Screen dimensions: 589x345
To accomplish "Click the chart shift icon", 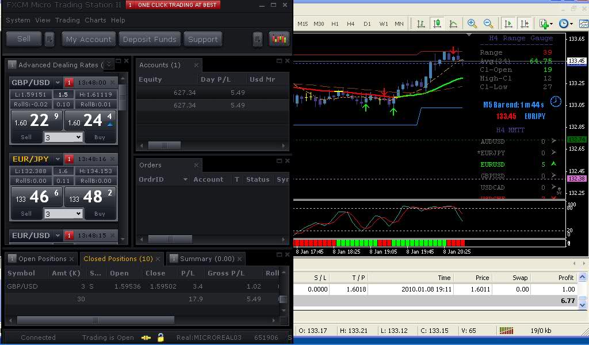I will click(x=525, y=24).
